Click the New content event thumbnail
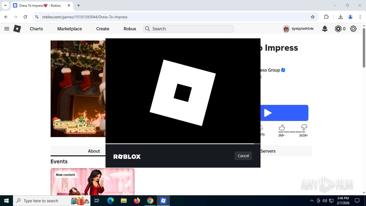The image size is (366, 206). pos(93,182)
